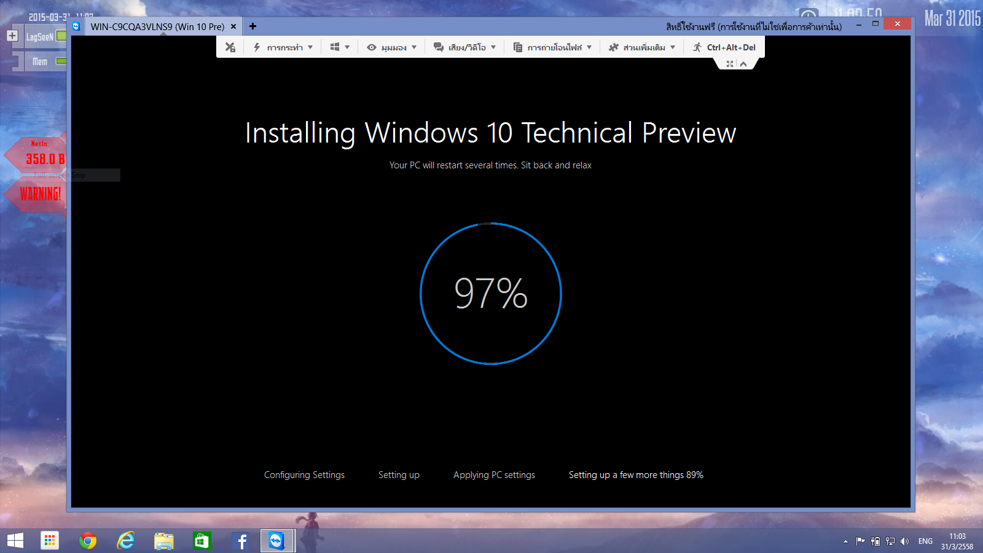
Task: Click the "Installing Windows 10 Technical Preview" heading
Action: point(490,133)
